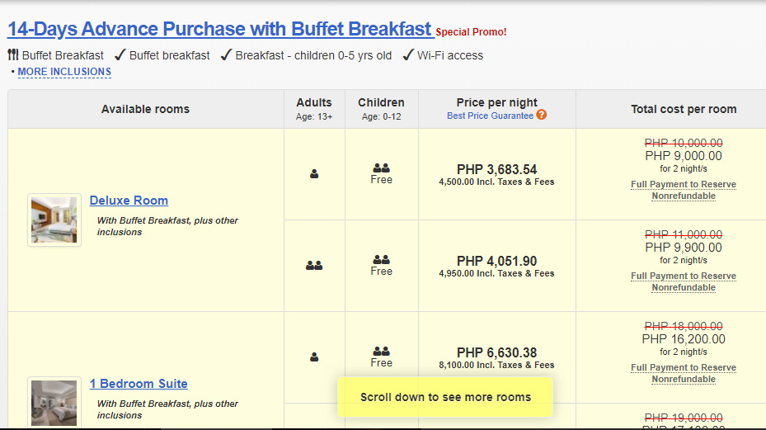Open the 14-Days Advance Purchase with Buffet Breakfast title
Viewport: 766px width, 430px height.
pos(220,29)
